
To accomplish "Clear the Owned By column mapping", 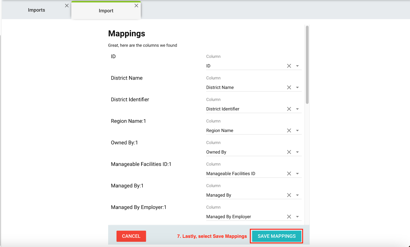I will 289,152.
